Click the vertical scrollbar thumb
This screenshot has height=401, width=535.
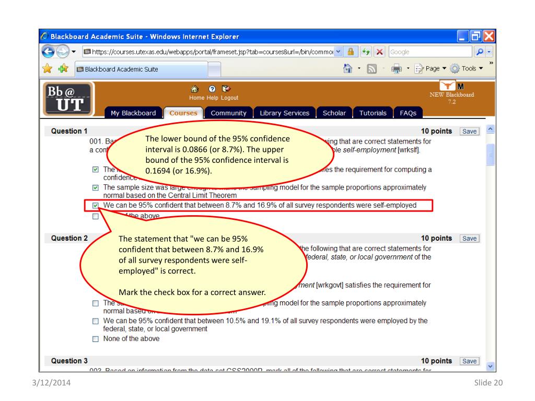tap(490, 155)
